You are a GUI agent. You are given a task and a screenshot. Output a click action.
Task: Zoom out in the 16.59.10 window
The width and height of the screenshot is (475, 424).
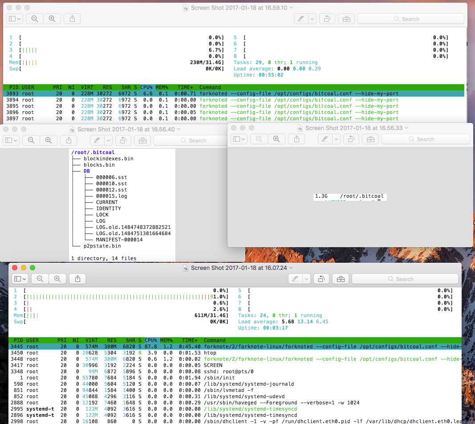(35, 19)
